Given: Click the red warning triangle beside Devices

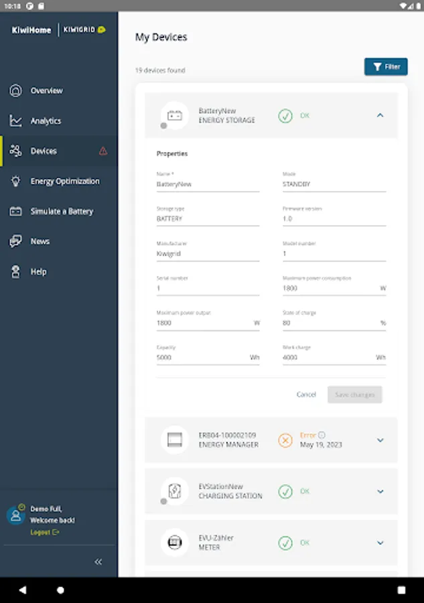Looking at the screenshot, I should (103, 151).
